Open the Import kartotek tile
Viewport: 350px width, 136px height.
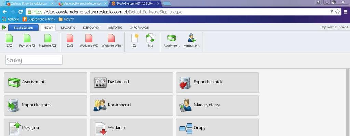[45, 105]
